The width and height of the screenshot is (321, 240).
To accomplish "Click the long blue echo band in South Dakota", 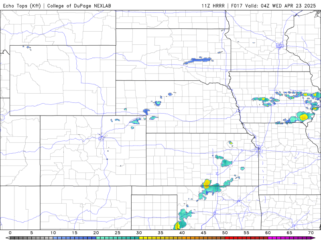I will (198, 60).
